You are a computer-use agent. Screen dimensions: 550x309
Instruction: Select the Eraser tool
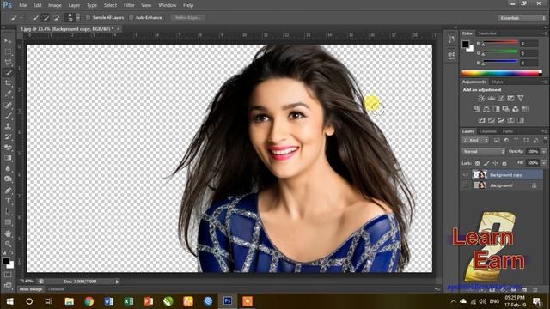point(8,148)
